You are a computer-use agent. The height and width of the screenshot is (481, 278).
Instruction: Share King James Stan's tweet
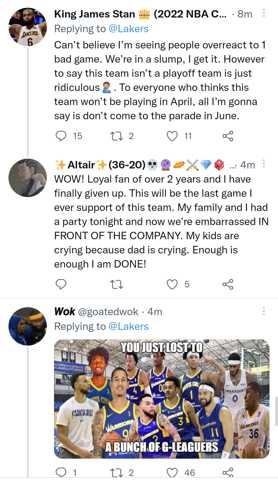point(228,136)
